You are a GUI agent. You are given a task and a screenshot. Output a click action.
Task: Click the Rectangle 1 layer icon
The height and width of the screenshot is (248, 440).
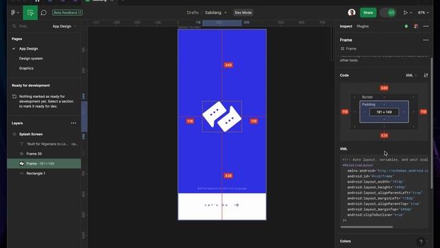coord(21,174)
